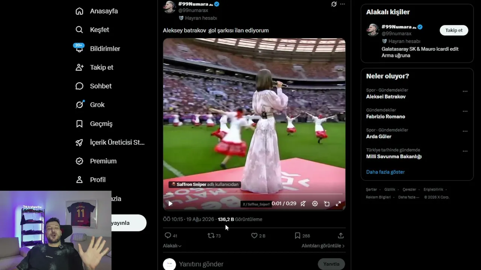Play the video
This screenshot has height=270, width=481.
point(170,204)
